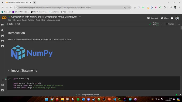The height and width of the screenshot is (102, 182).
Task: Go back to previous page
Action: click(3, 7)
